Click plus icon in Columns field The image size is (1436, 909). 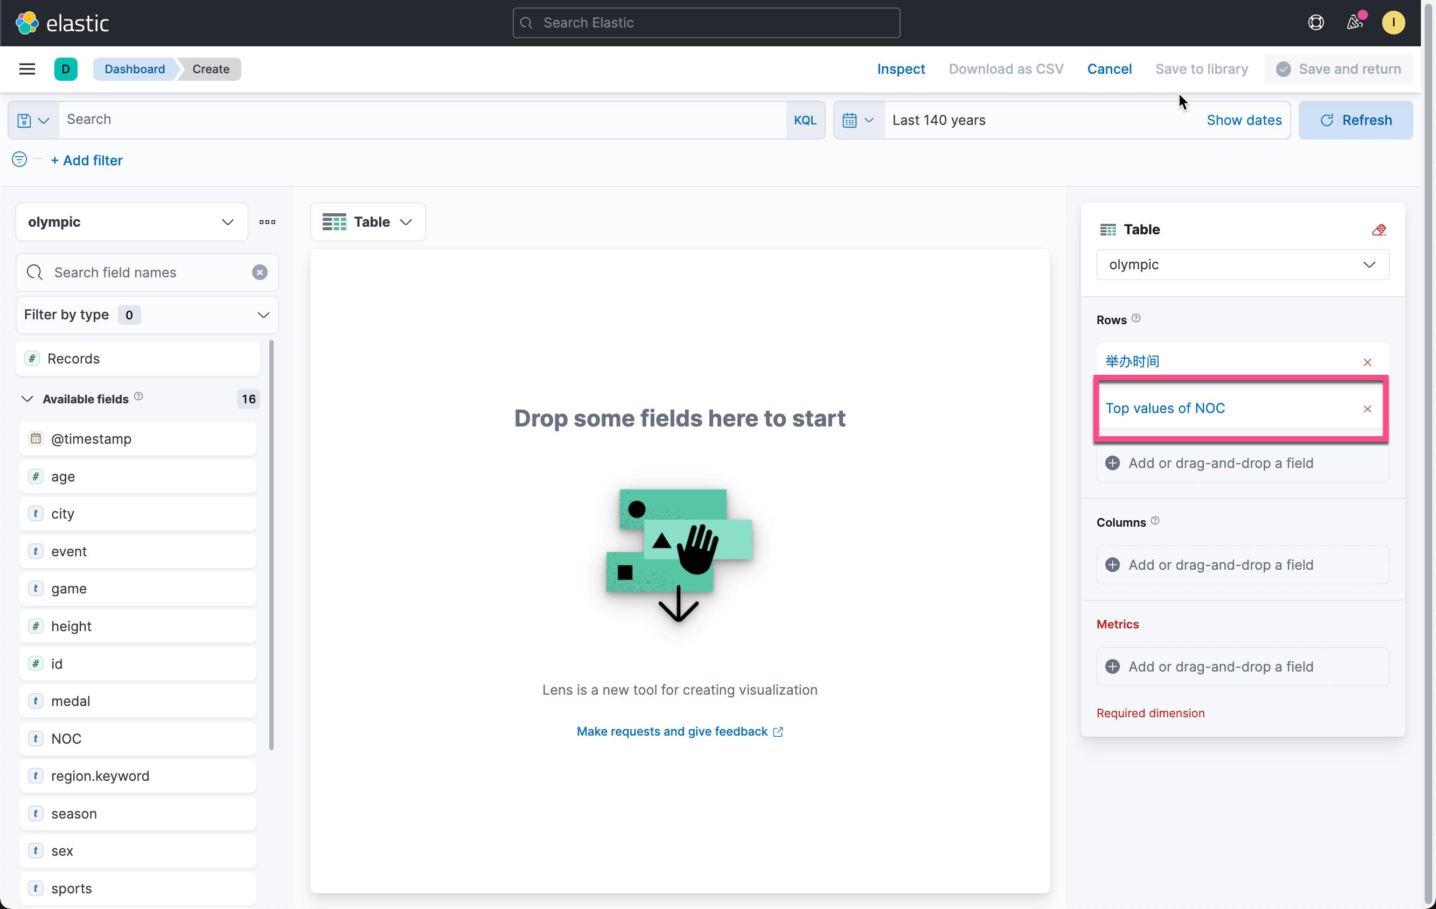tap(1112, 564)
